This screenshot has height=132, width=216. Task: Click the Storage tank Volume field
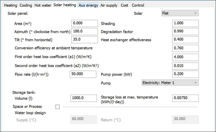click(84, 98)
